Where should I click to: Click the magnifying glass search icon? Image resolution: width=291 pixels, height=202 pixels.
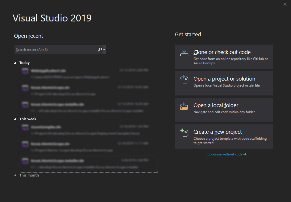point(100,49)
